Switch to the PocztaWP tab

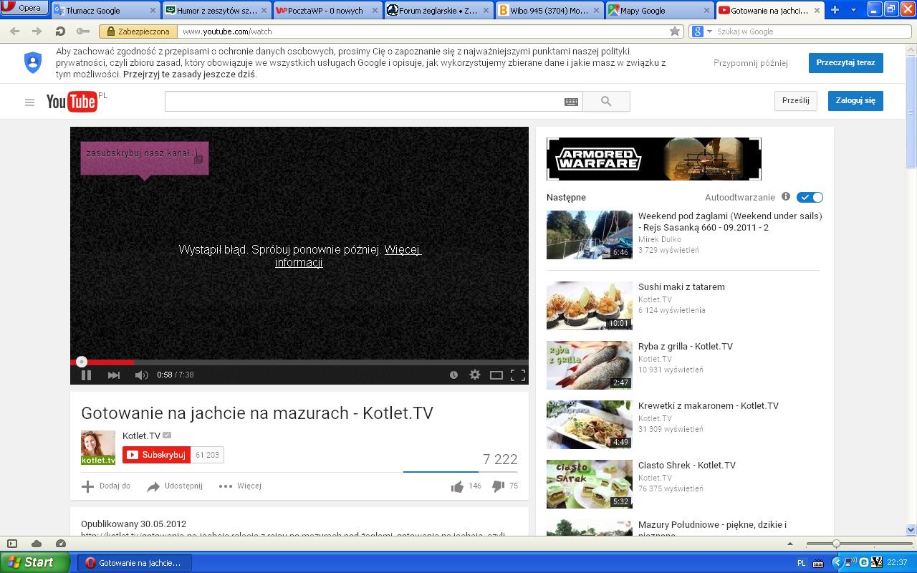(328, 11)
